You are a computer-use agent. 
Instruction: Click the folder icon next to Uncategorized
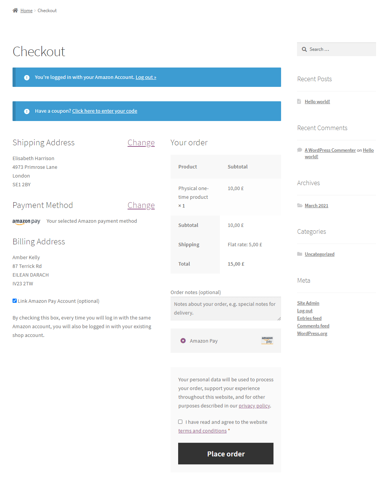300,253
